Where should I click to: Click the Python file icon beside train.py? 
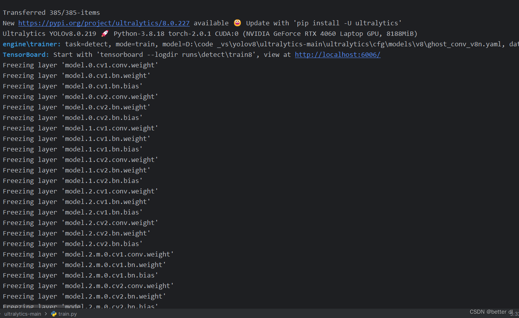[54, 314]
